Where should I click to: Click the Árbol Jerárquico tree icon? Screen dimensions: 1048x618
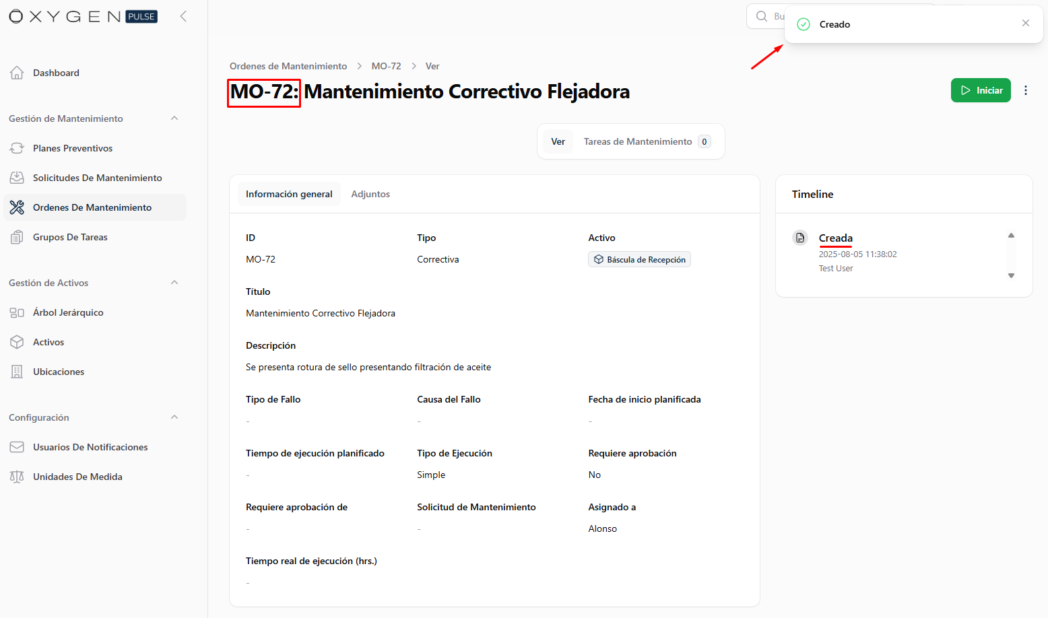pos(17,312)
